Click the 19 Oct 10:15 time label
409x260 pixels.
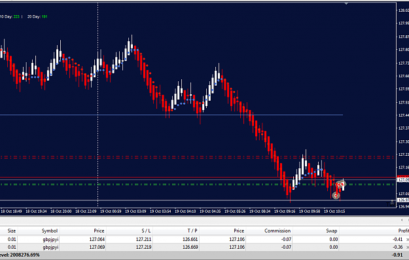tap(334, 212)
